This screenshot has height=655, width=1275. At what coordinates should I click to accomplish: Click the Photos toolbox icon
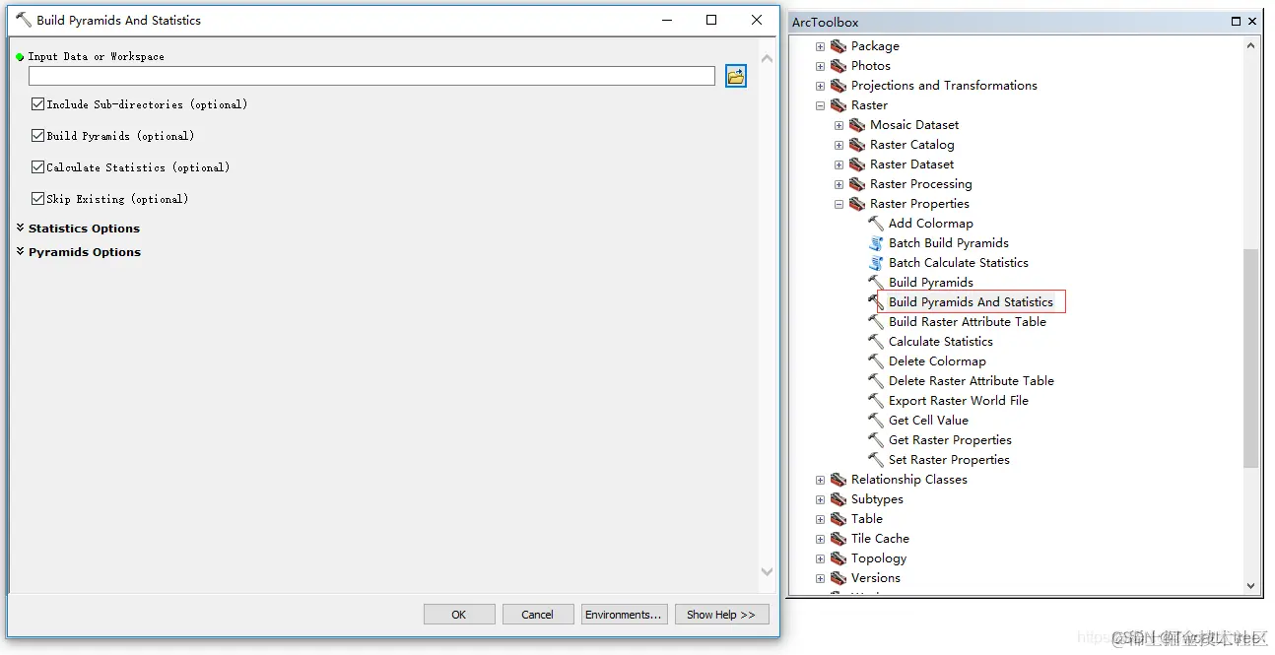[839, 66]
